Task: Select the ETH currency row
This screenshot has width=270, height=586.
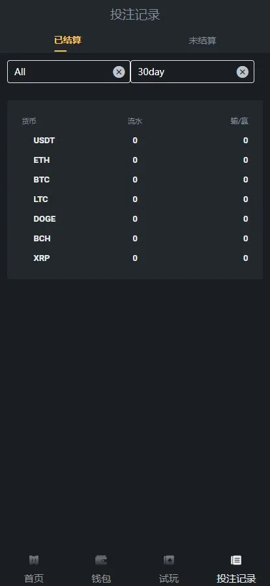Action: tap(135, 160)
